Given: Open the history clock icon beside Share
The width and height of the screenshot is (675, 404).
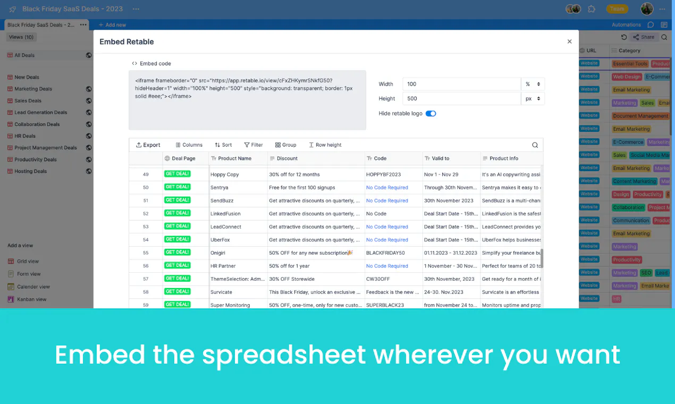Looking at the screenshot, I should point(624,37).
